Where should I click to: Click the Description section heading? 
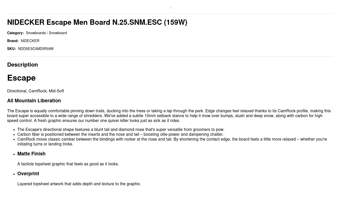[x=22, y=65]
